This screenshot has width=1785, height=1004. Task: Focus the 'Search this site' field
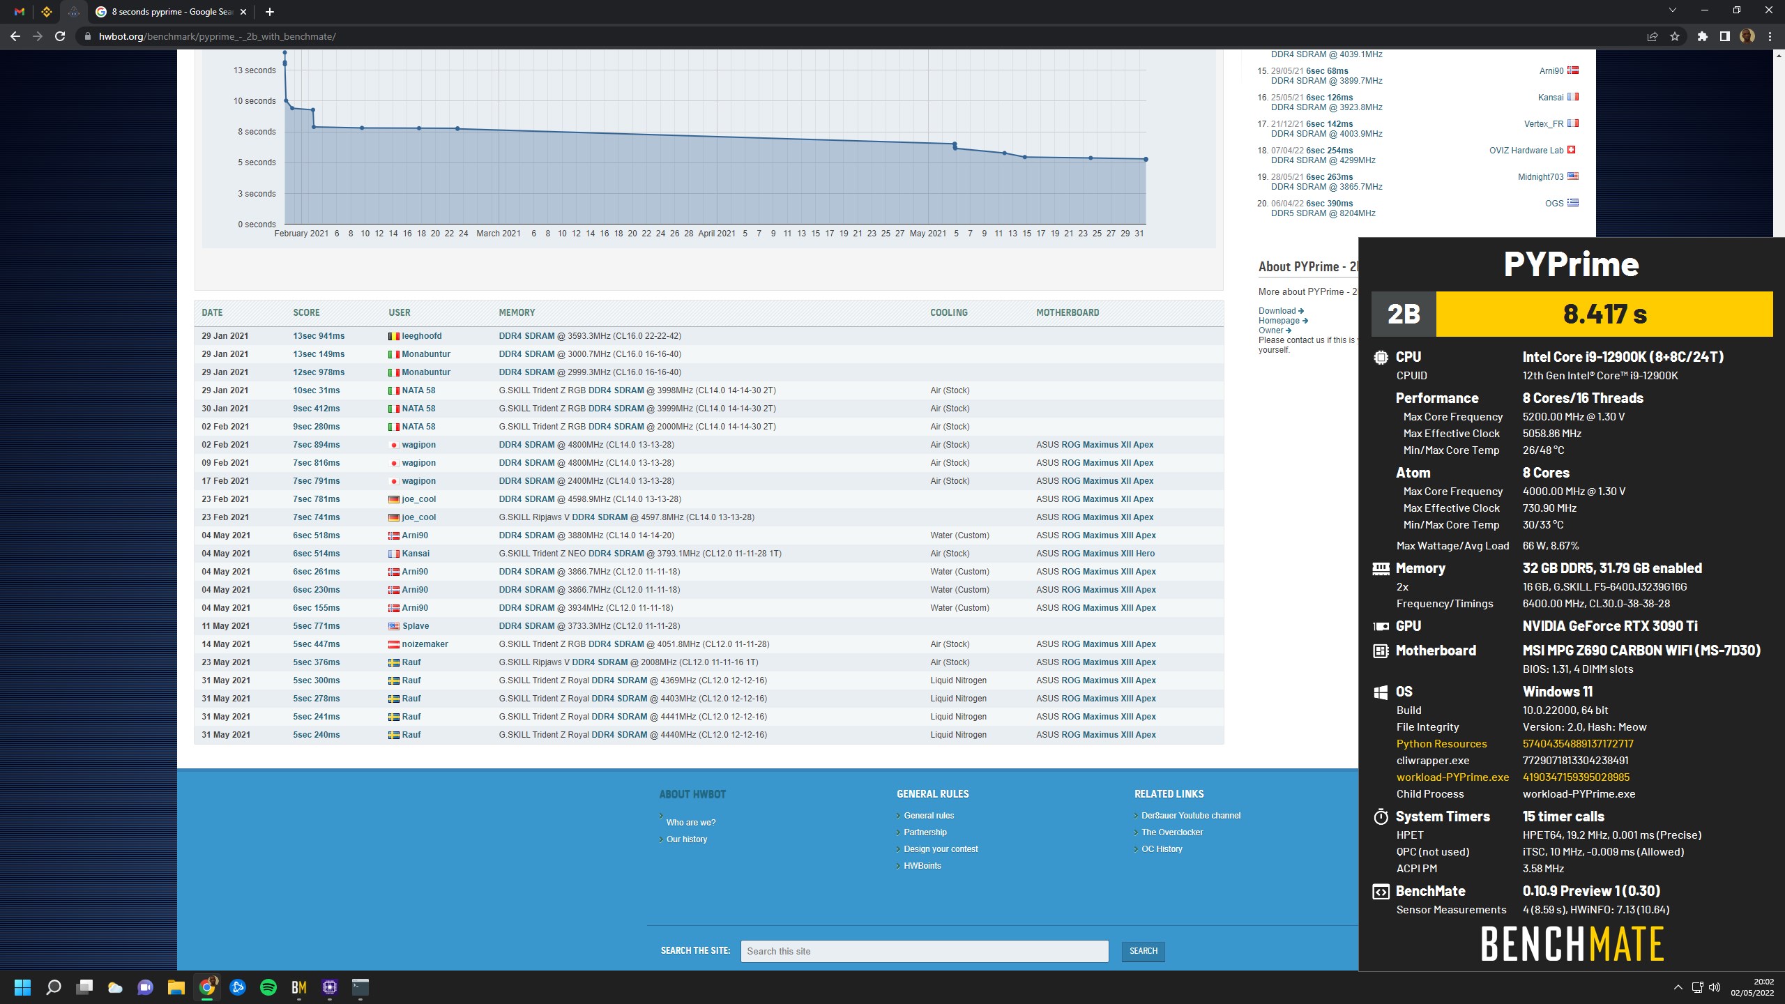[925, 951]
